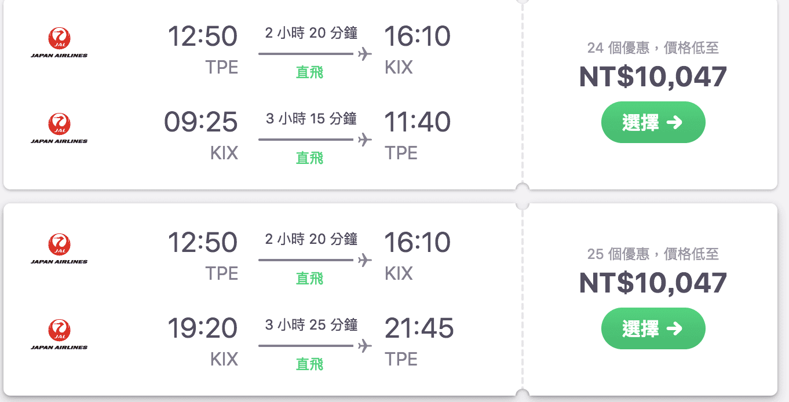Screen dimensions: 789x402
Task: Select the 24-deal flight with 選擇 button
Action: [653, 122]
